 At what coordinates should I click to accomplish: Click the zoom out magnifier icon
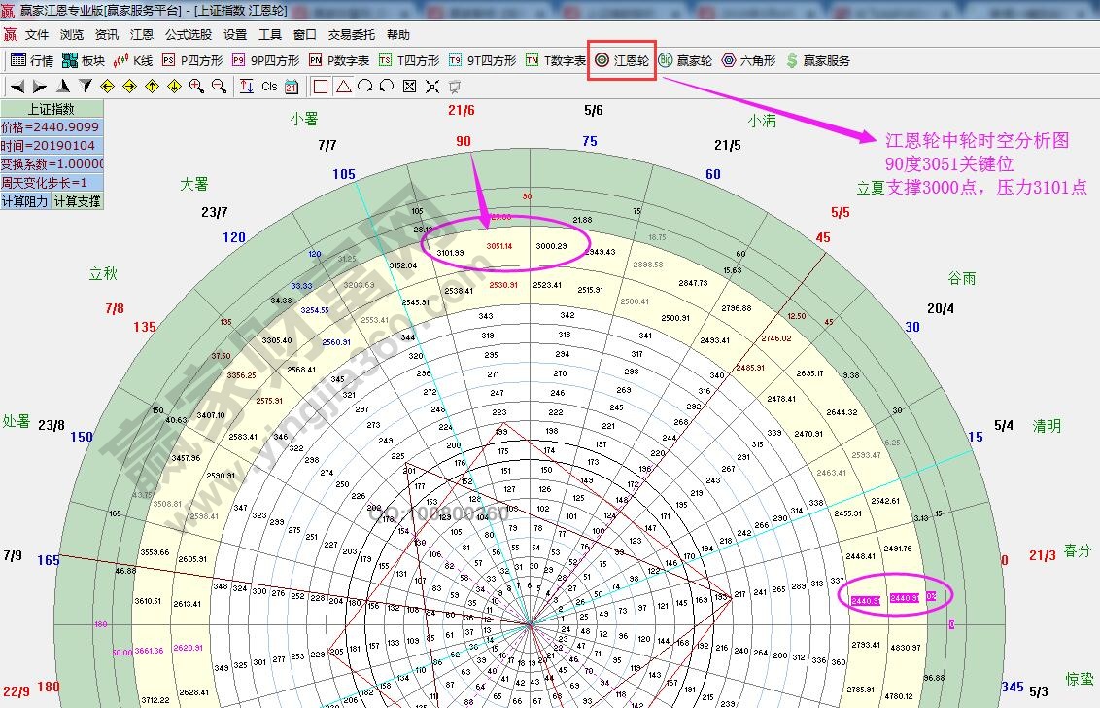pos(219,87)
